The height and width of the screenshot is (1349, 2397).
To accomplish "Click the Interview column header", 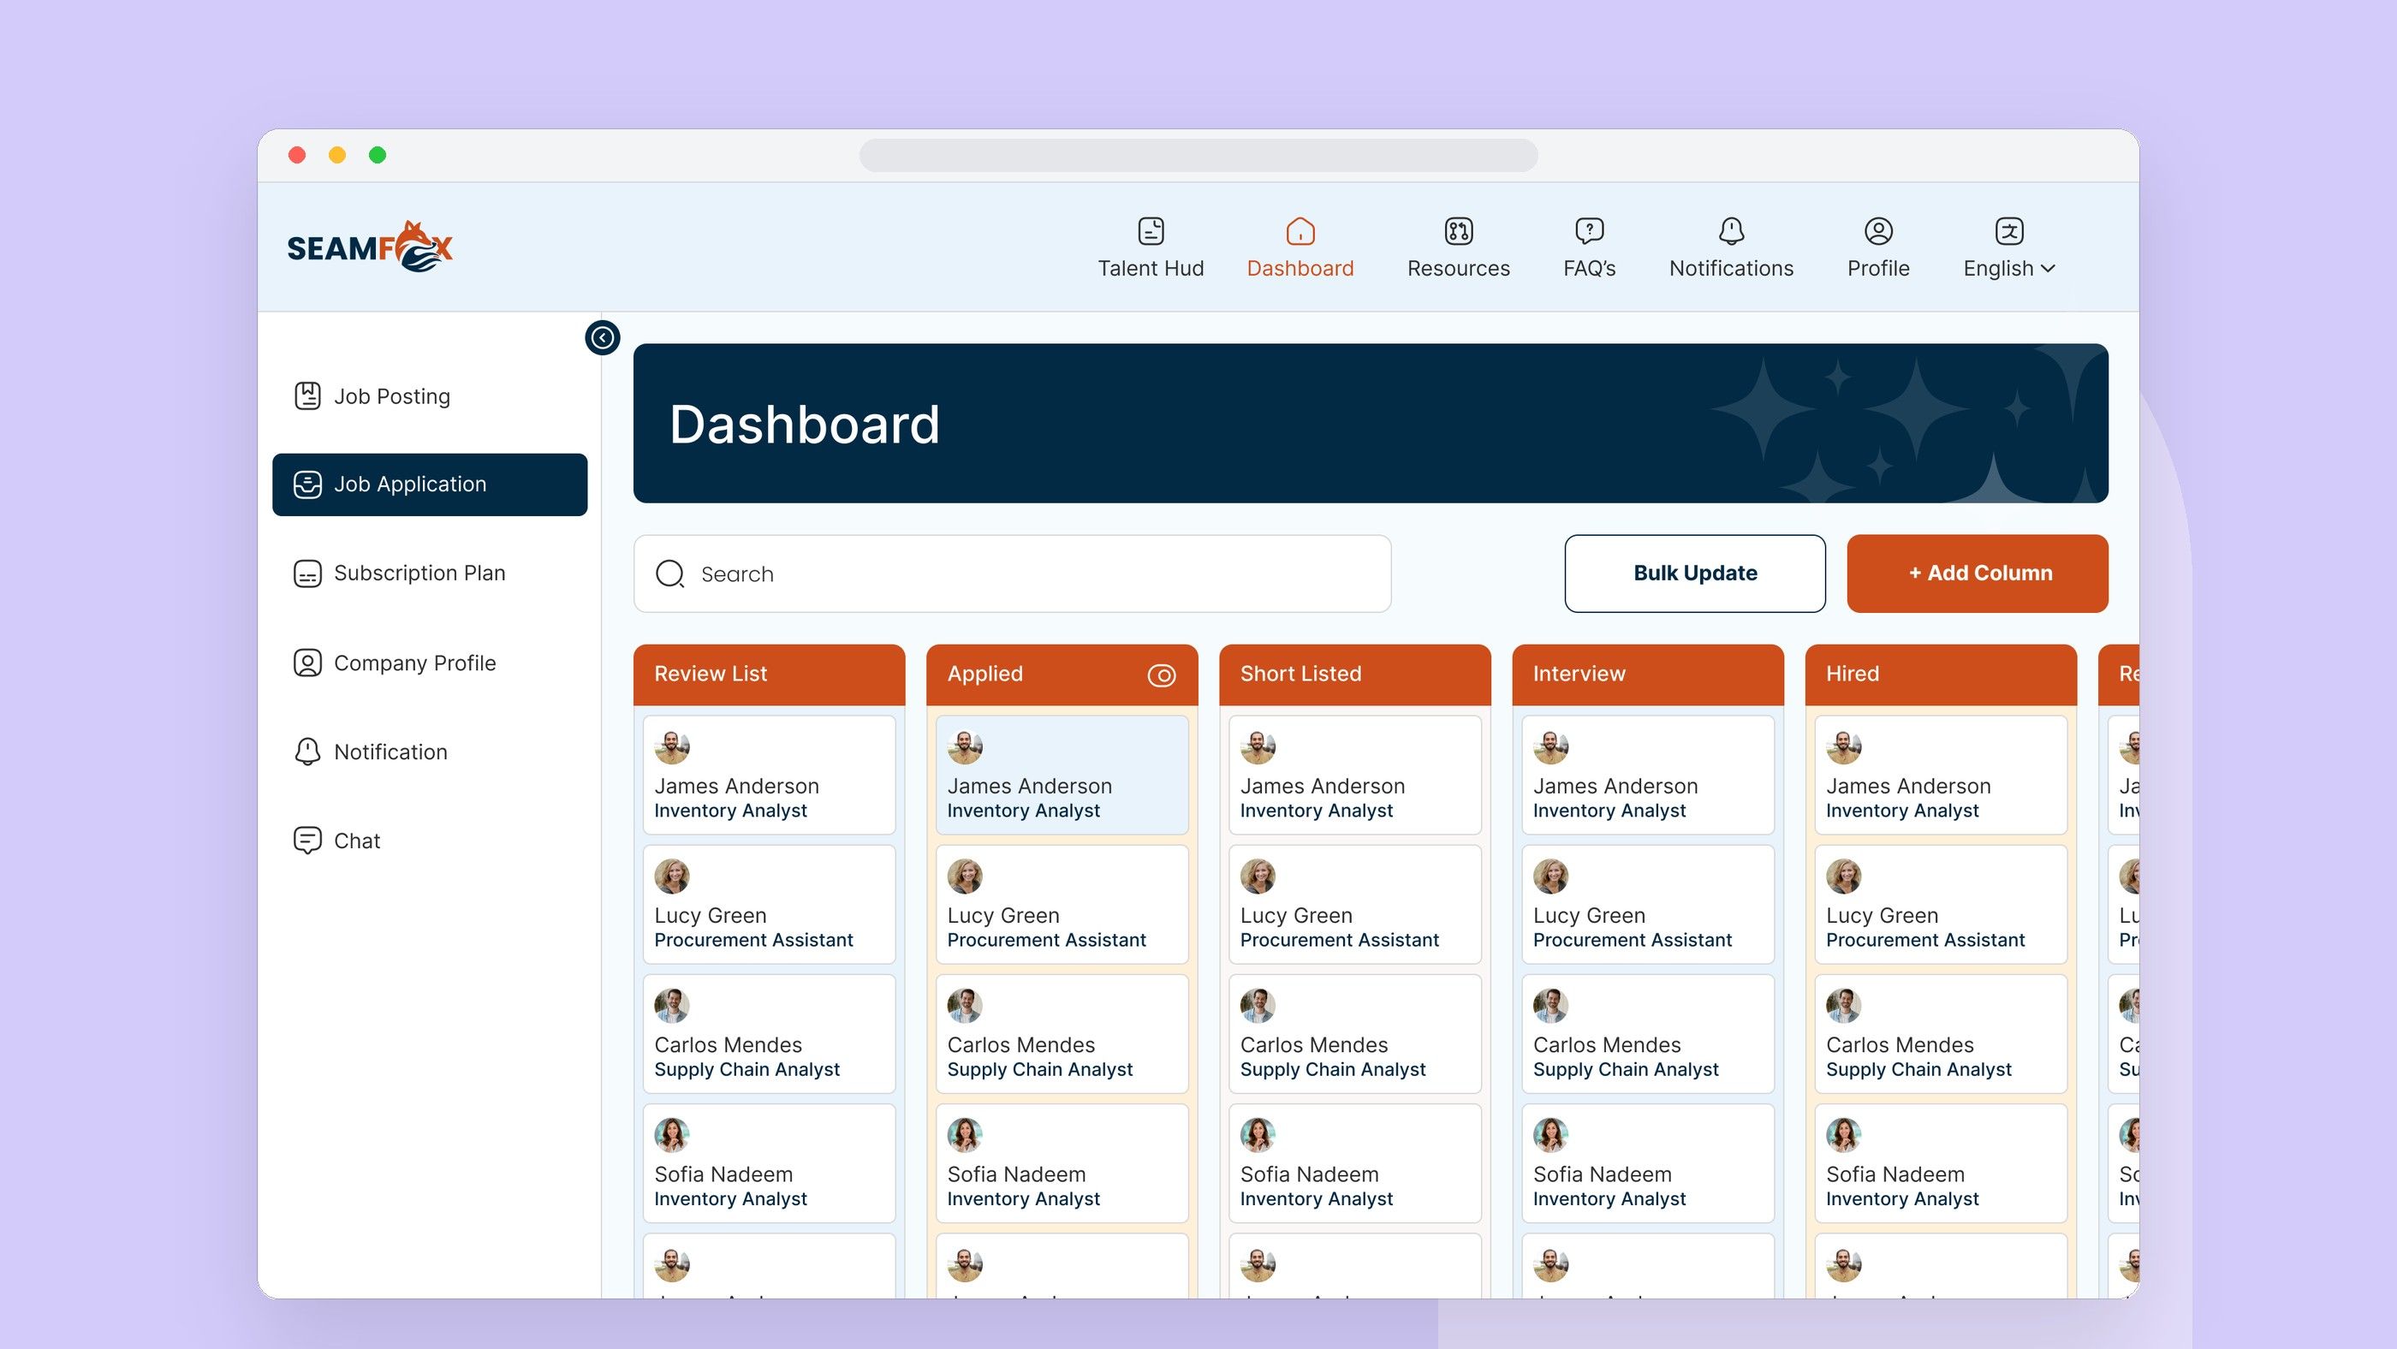I will 1648,674.
